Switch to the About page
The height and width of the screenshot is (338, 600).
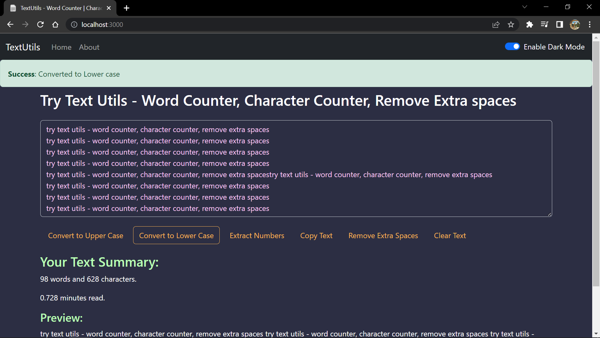click(x=89, y=47)
